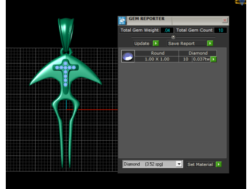
Task: Click green arrow beside 0.037tw
Action: coord(214,59)
